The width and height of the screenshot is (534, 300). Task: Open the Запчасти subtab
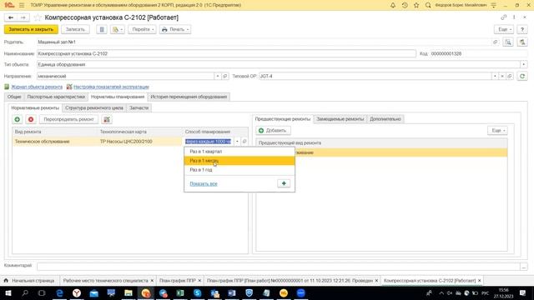[x=139, y=107]
